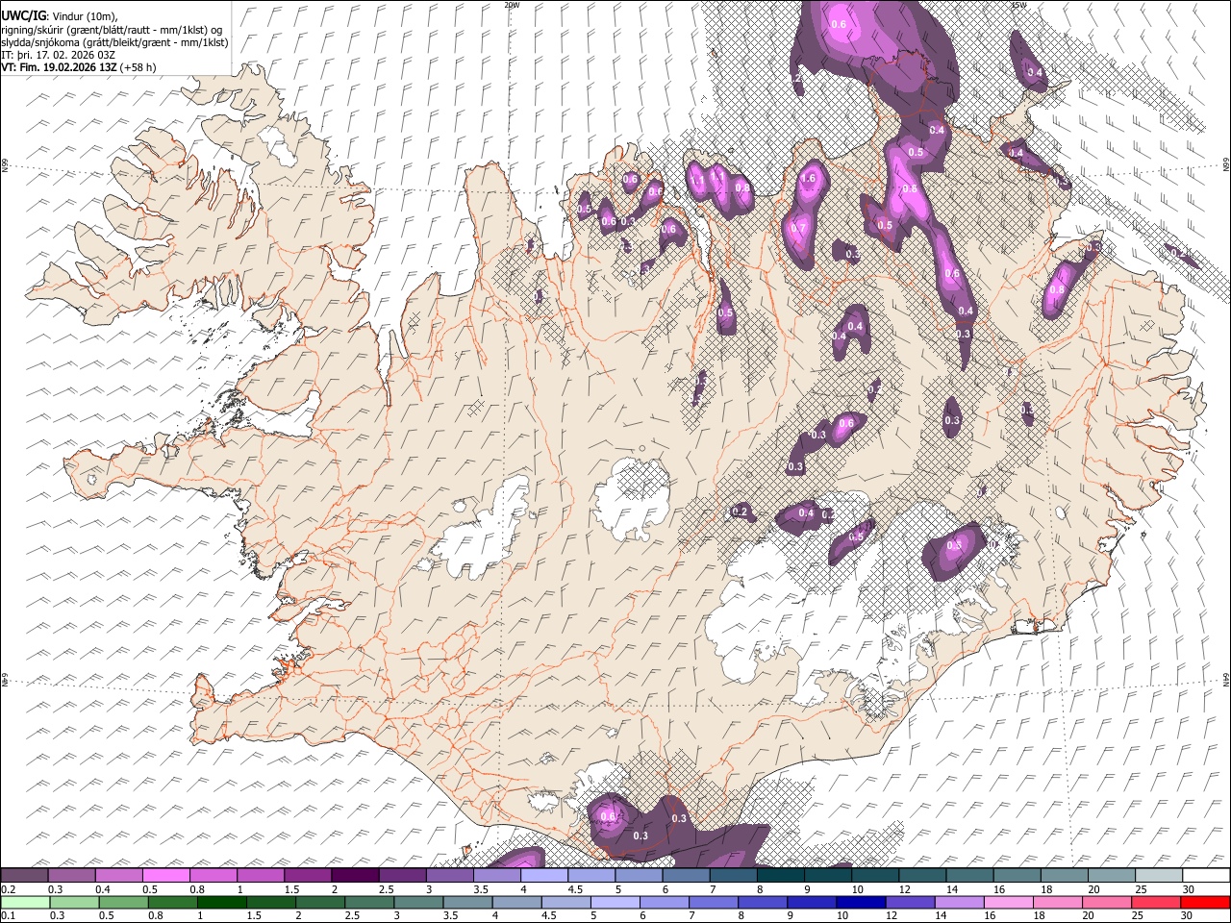Click the 3.5 swatch in the lower rain legend
The height and width of the screenshot is (923, 1231).
coord(467,902)
